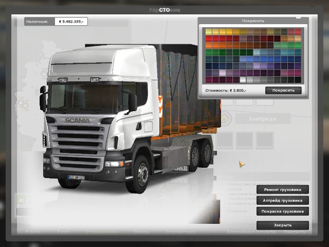329x247 pixels.
Task: Choose bright red swatch starting second row
Action: tap(209, 39)
